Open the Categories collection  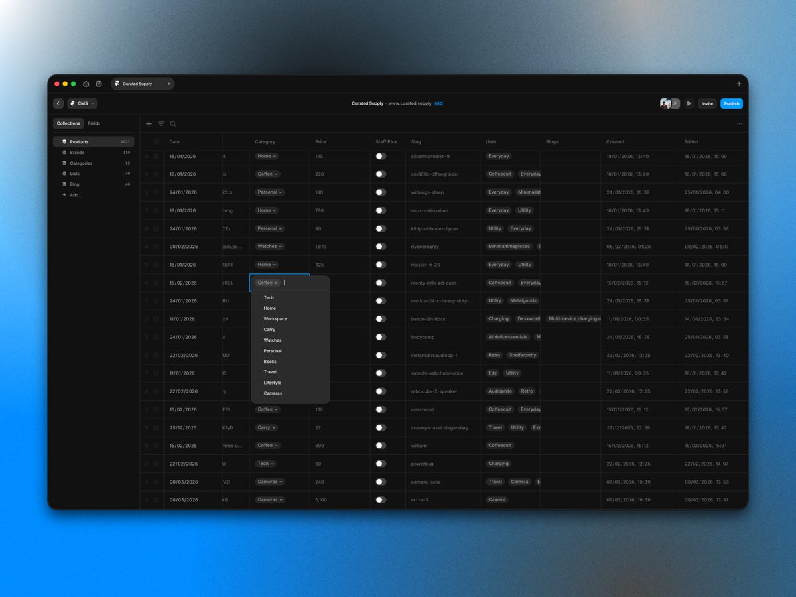94,163
